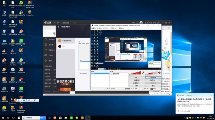Viewport: 215px width, 120px height.
Task: Click the Douyu search magnifier icon
Action: [75, 23]
